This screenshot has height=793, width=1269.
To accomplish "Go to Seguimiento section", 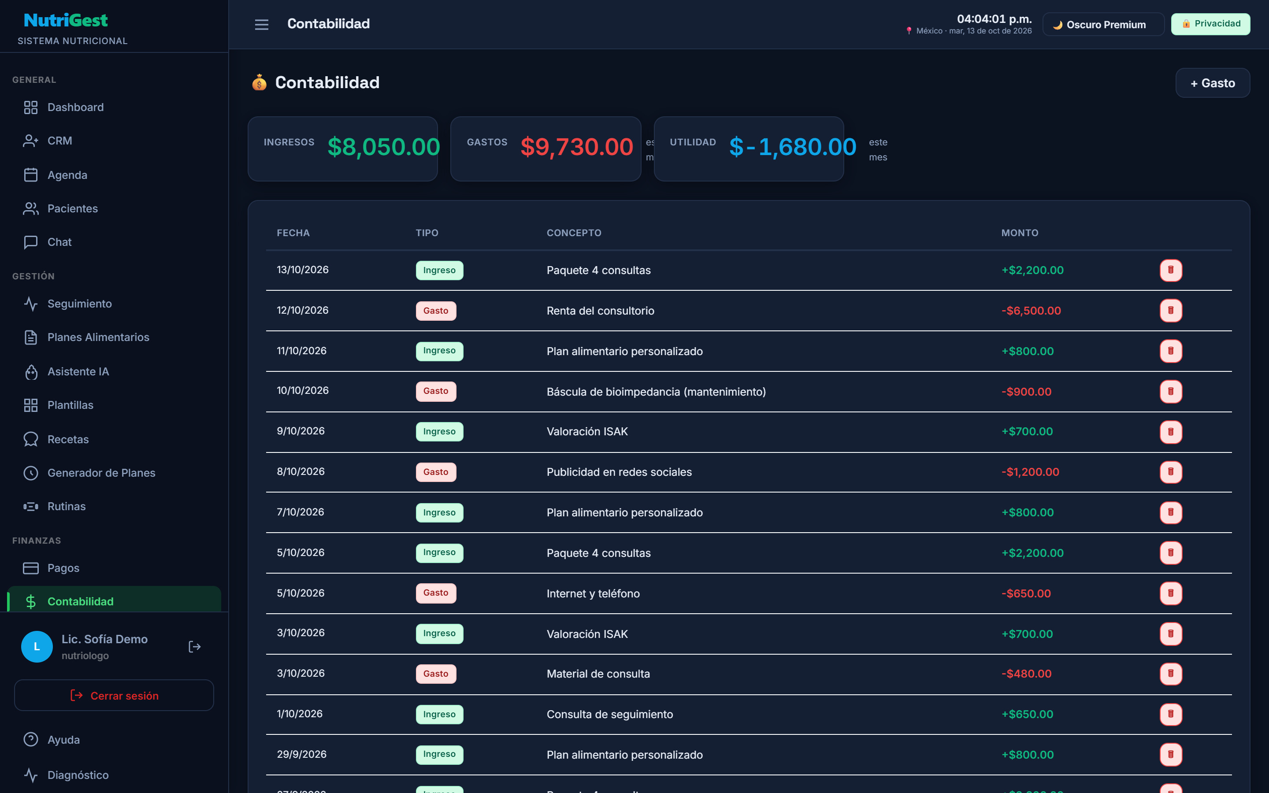I will tap(114, 304).
